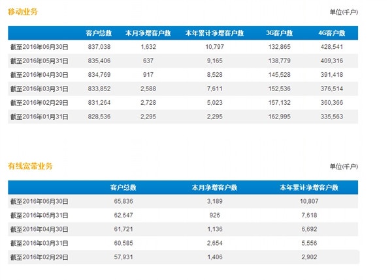This screenshot has width=392, height=280.
Task: Select broadband total value 57,931
Action: (x=123, y=257)
